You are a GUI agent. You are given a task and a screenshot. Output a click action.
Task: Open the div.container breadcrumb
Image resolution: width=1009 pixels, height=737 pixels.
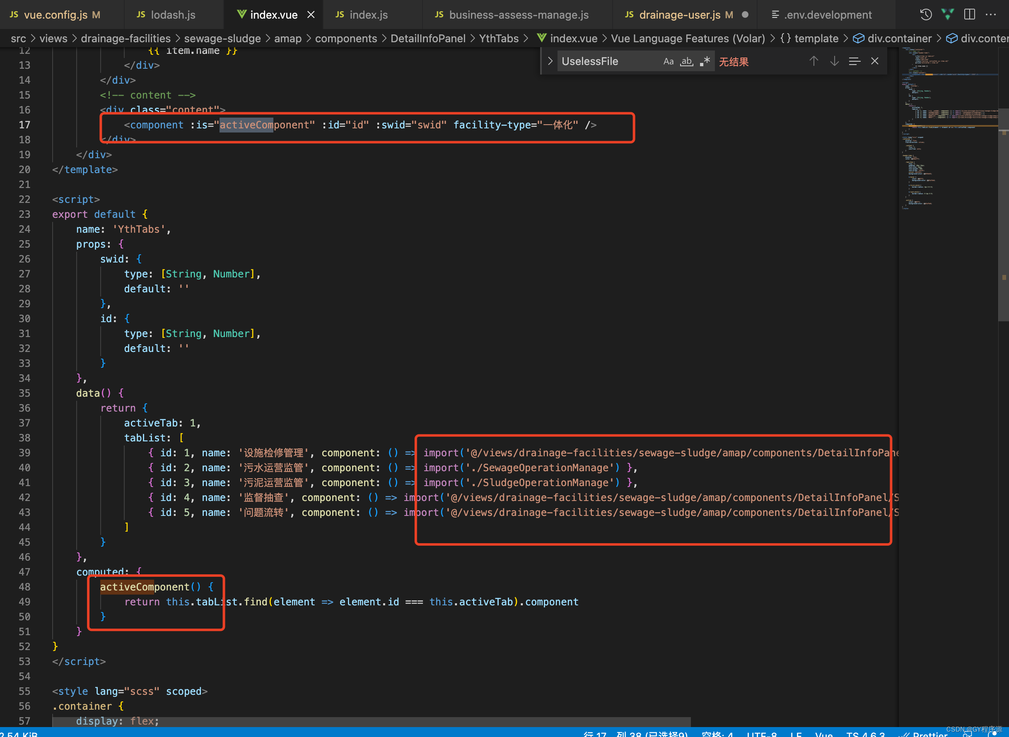pyautogui.click(x=892, y=39)
